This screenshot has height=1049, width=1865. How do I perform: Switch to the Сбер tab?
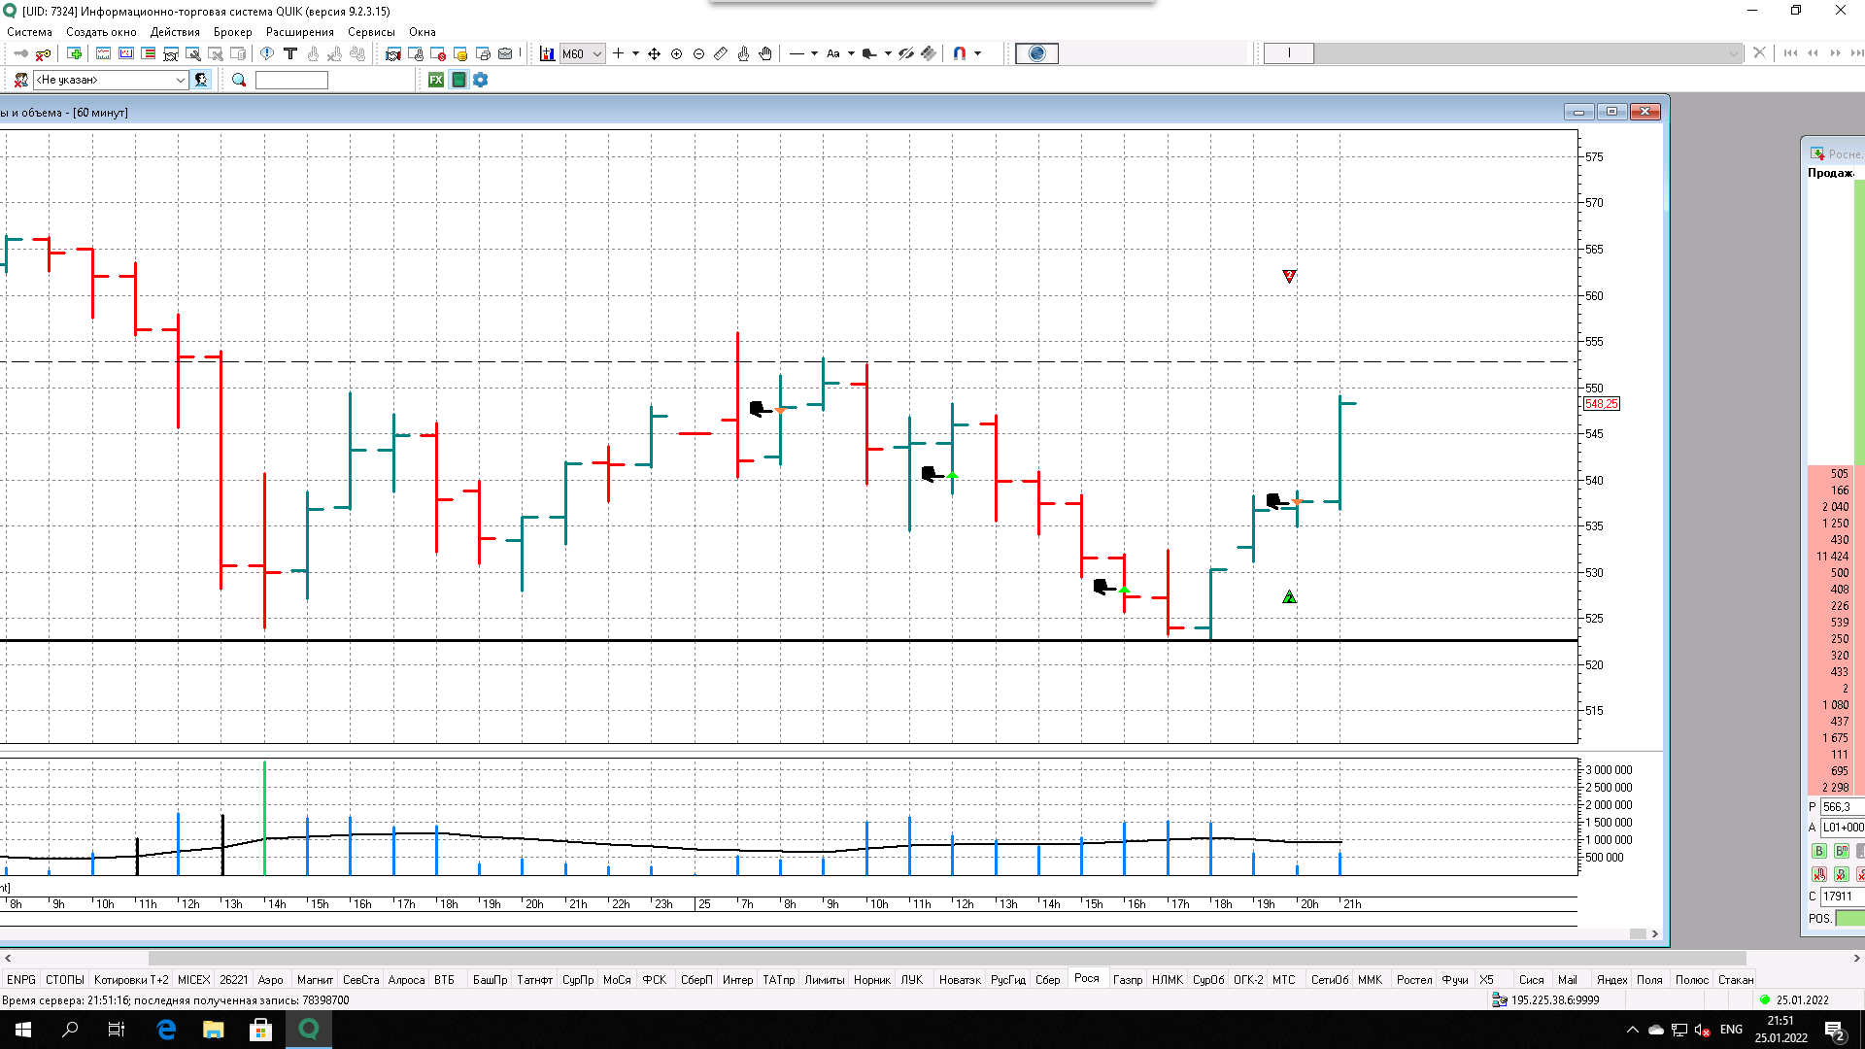pos(1047,980)
